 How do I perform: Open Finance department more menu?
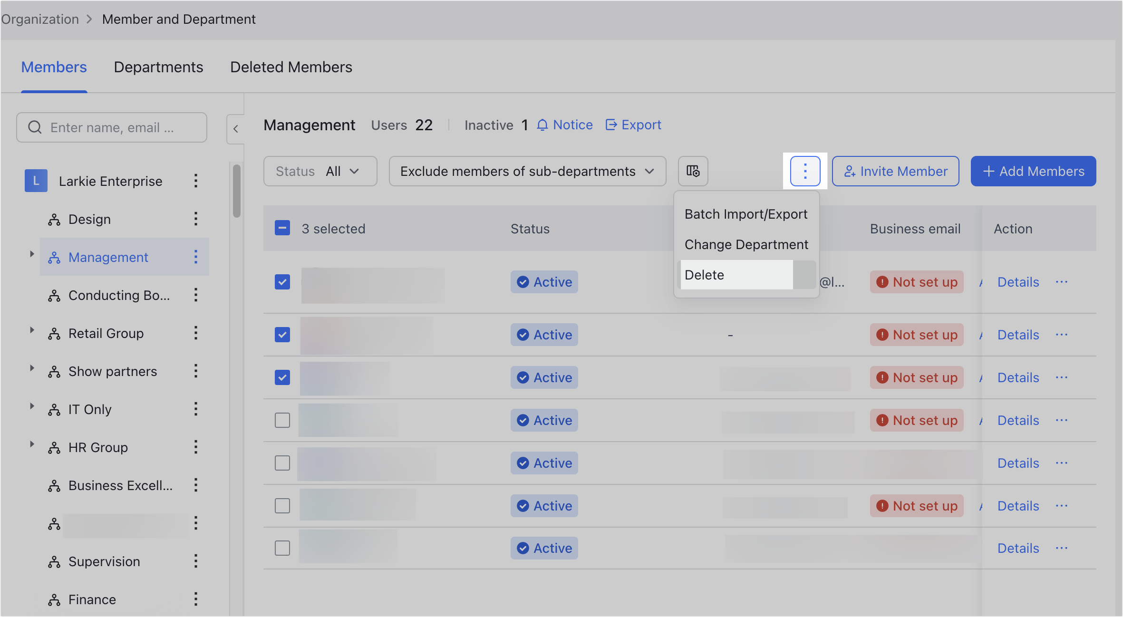[196, 599]
